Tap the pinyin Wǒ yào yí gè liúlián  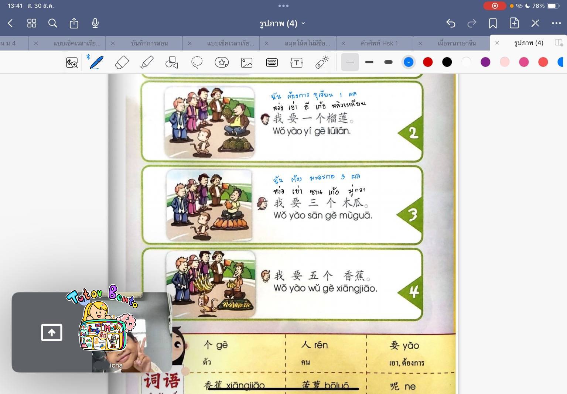point(311,131)
